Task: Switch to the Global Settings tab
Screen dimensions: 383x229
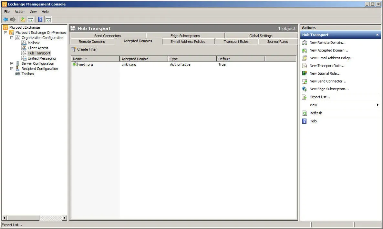Action: click(x=261, y=35)
